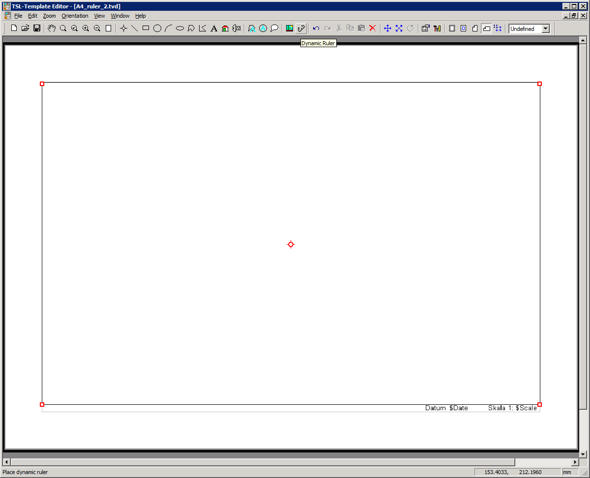Open the File menu
590x478 pixels.
point(18,16)
